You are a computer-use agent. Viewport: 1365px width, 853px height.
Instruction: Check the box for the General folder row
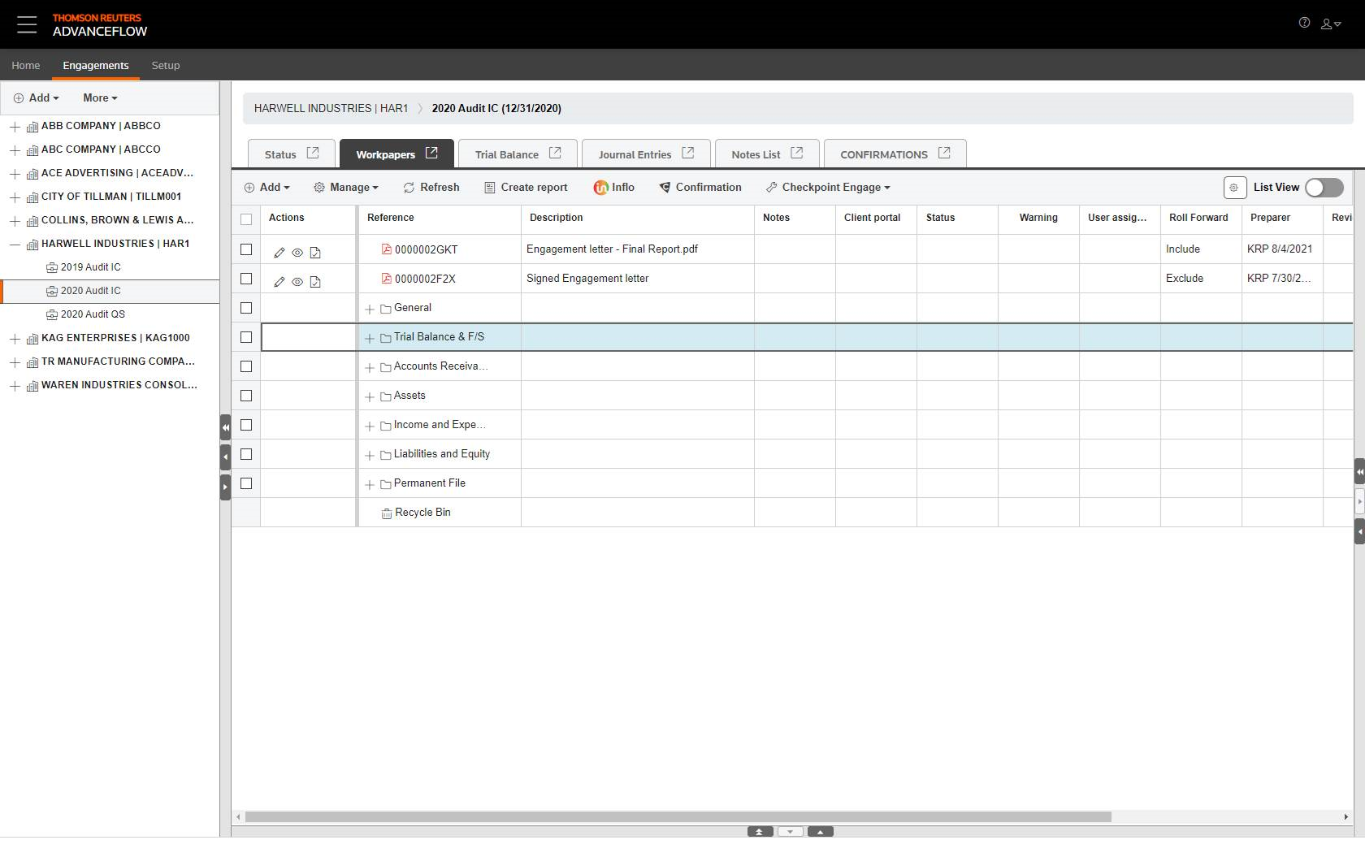coord(246,308)
